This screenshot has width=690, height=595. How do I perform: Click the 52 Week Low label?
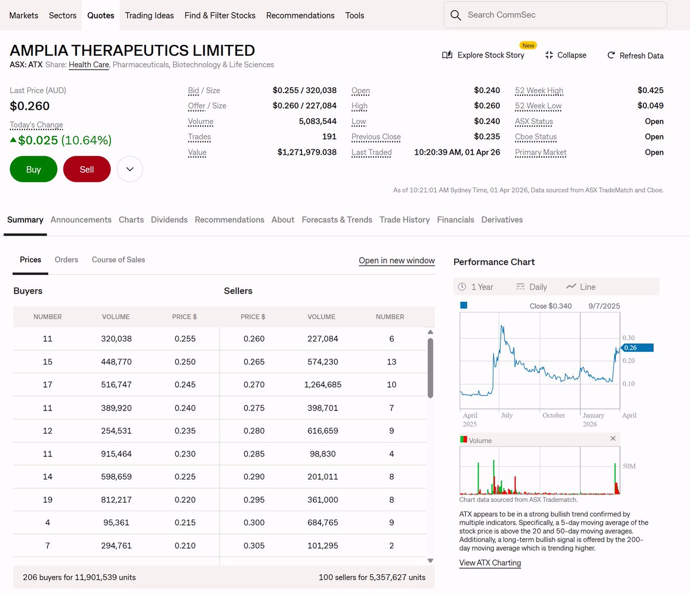tap(538, 106)
